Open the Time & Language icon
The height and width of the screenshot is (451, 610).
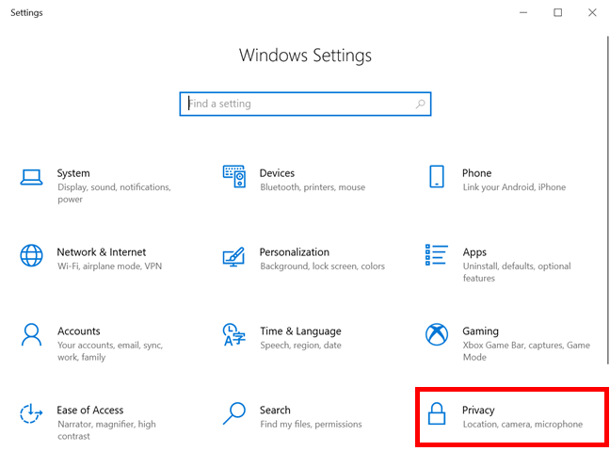coord(233,334)
